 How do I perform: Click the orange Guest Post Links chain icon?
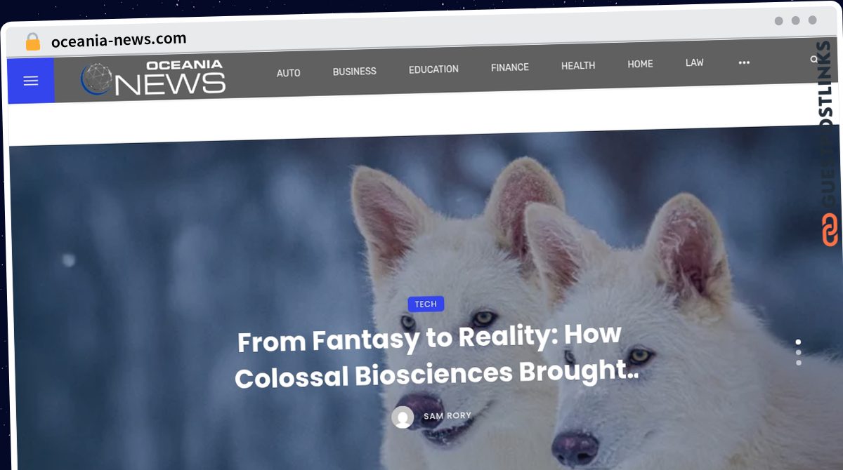(830, 229)
